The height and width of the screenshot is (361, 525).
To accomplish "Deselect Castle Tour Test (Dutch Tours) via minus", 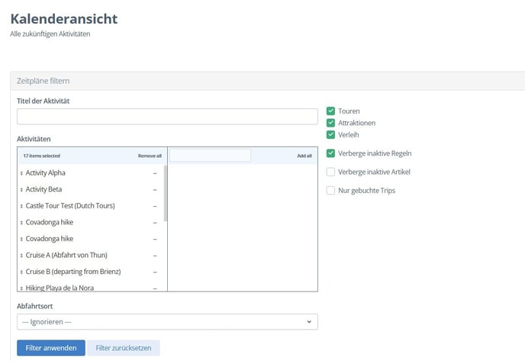I will [155, 206].
